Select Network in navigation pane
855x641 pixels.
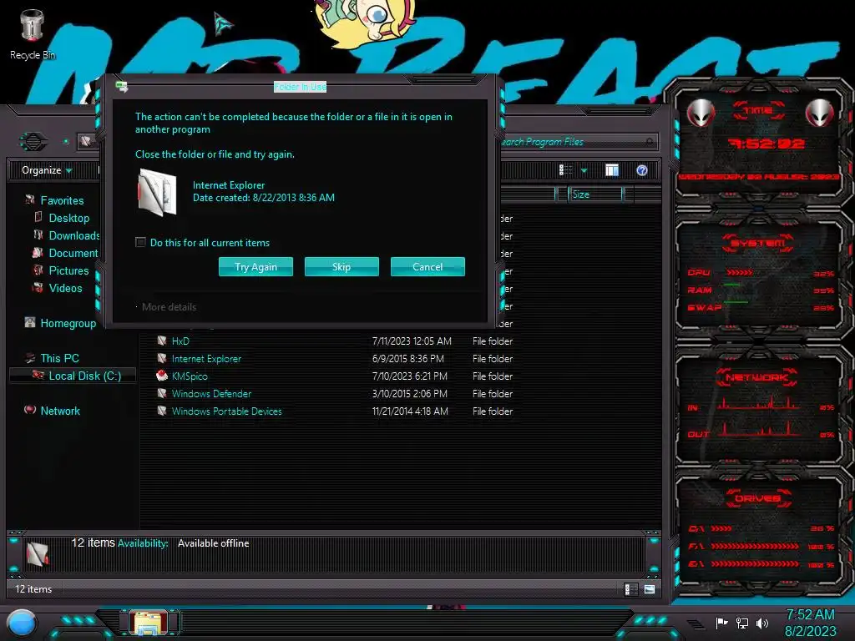[x=60, y=411]
